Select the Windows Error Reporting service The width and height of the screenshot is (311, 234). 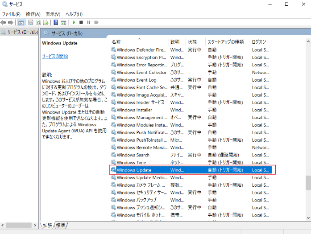click(191, 65)
